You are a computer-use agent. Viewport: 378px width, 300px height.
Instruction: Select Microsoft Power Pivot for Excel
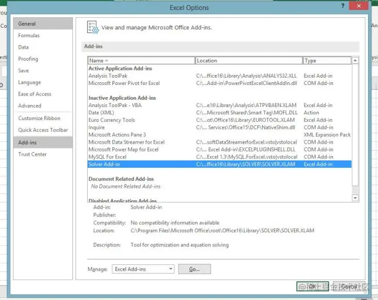click(x=219, y=83)
